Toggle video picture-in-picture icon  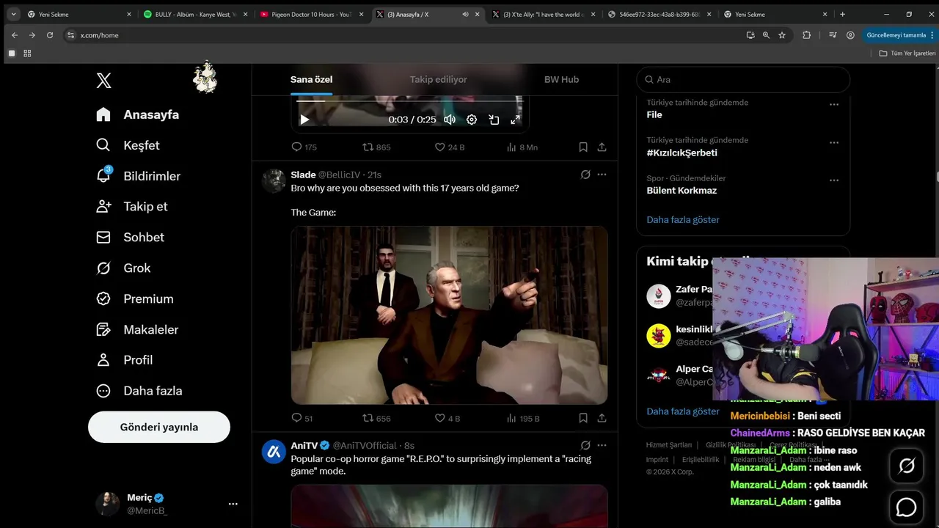494,120
